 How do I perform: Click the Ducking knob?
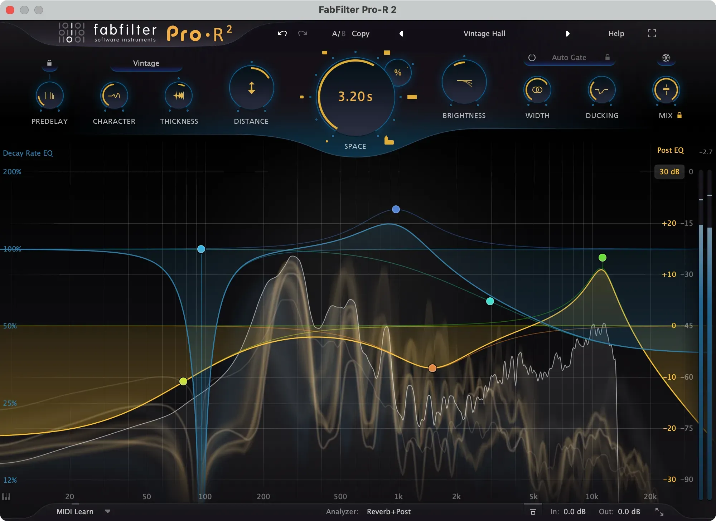(x=602, y=90)
